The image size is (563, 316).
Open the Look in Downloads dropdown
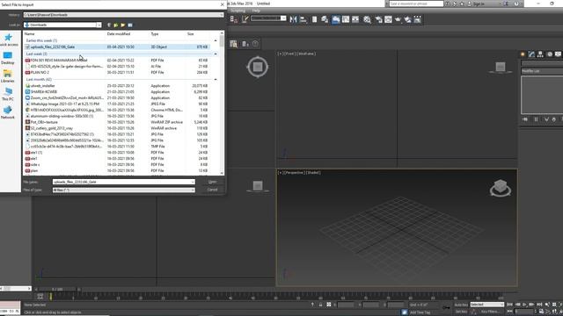[x=99, y=25]
